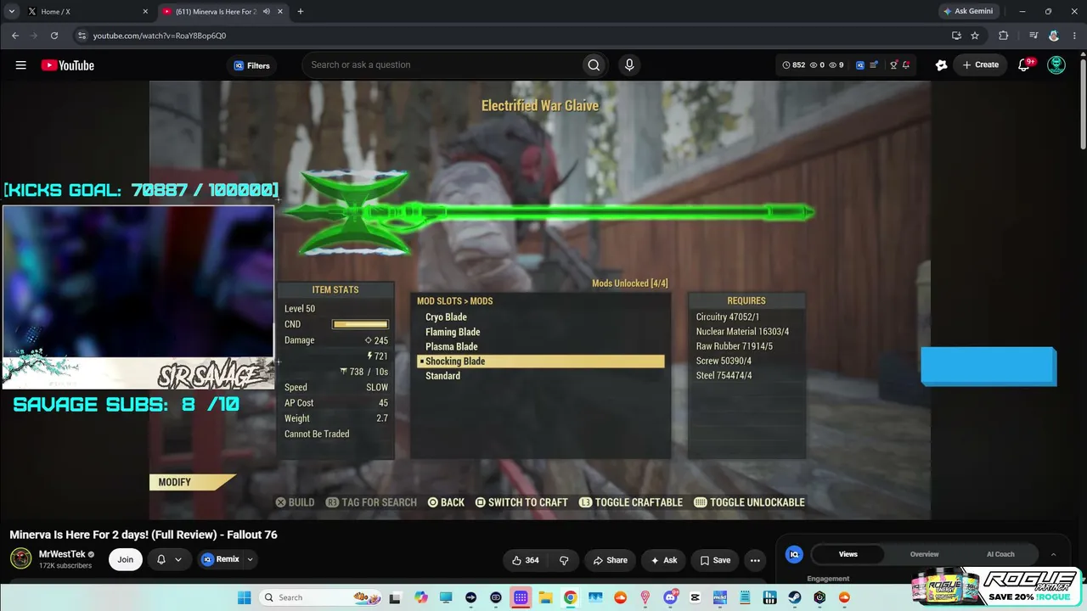1087x611 pixels.
Task: Click the Remix button
Action: coord(220,559)
